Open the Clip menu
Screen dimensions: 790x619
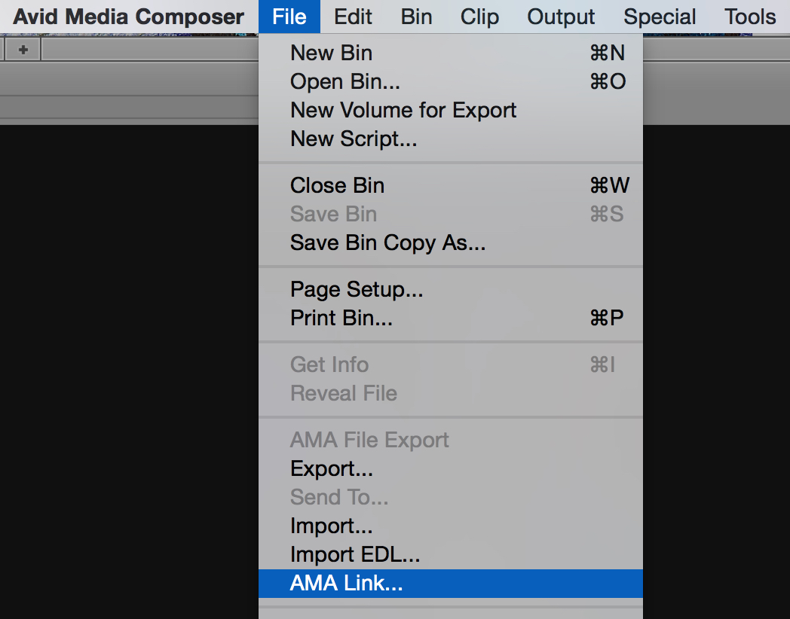[479, 17]
